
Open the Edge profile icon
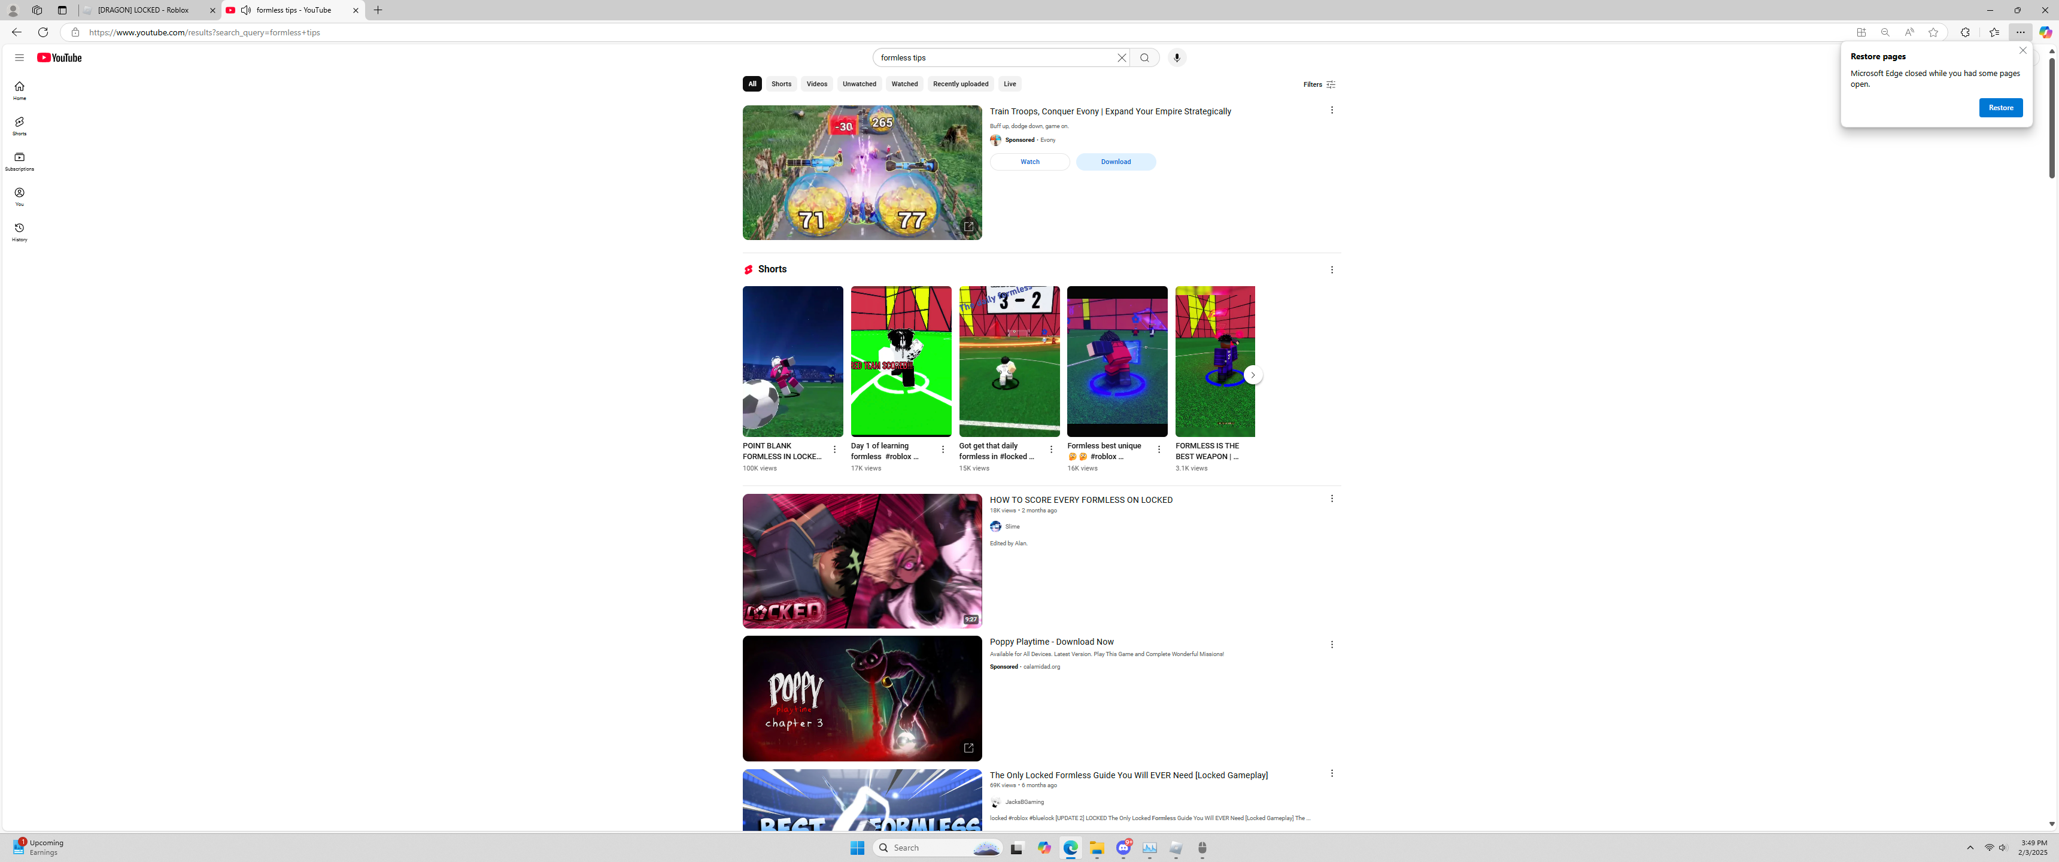tap(13, 10)
